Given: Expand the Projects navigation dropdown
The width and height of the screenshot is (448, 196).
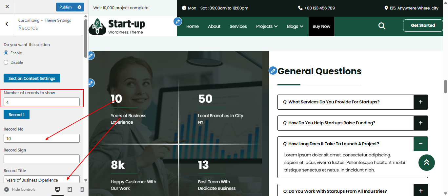Looking at the screenshot, I should pos(266,26).
